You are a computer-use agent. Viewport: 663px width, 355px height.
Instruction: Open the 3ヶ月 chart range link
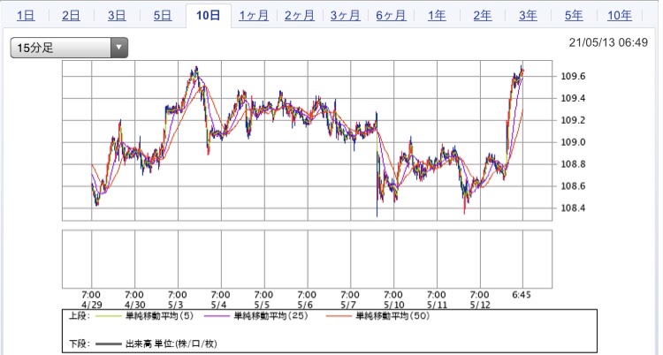(346, 16)
